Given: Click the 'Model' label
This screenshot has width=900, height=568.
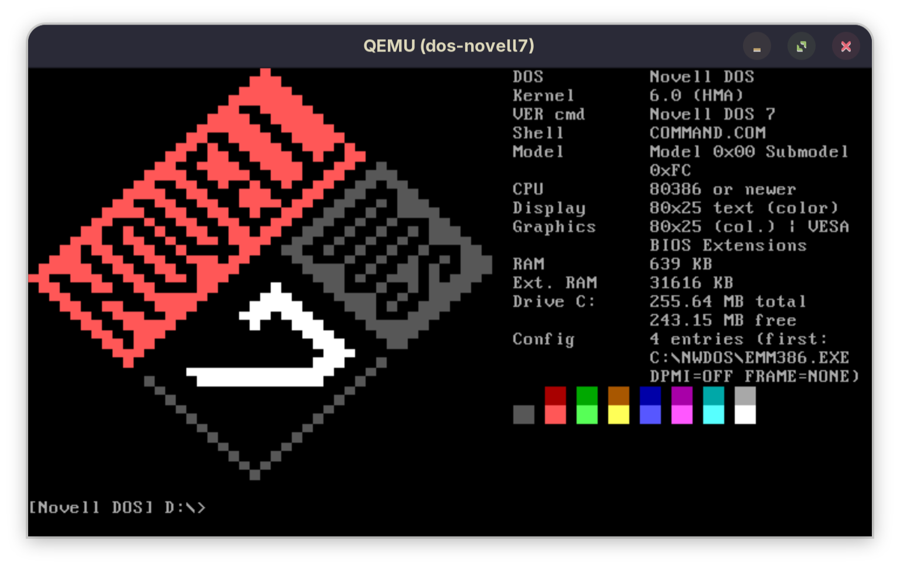Looking at the screenshot, I should 538,152.
